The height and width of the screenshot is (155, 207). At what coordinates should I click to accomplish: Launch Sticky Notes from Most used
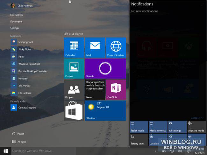tap(21, 49)
